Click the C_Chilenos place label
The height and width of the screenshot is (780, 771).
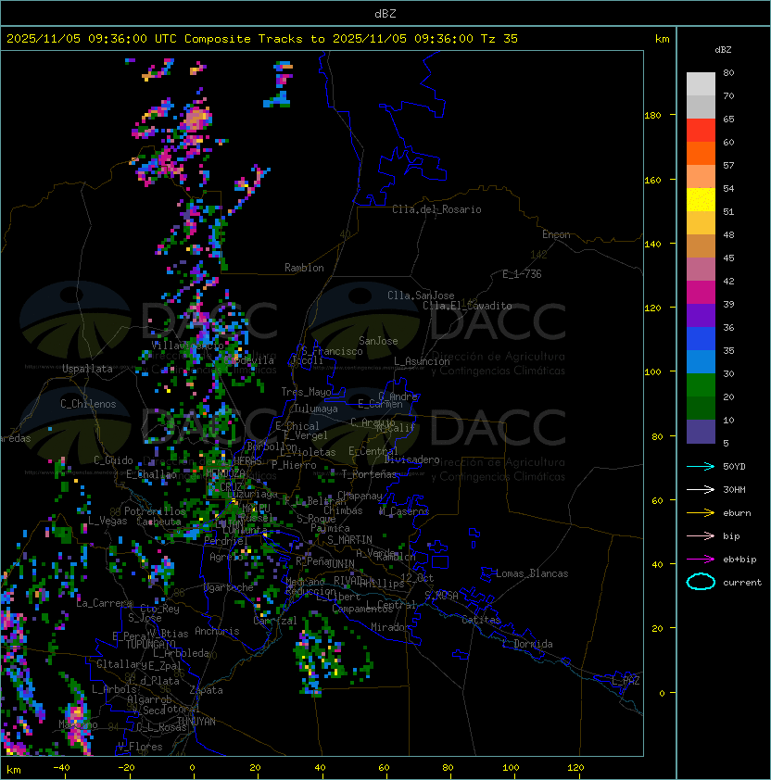[x=88, y=404]
